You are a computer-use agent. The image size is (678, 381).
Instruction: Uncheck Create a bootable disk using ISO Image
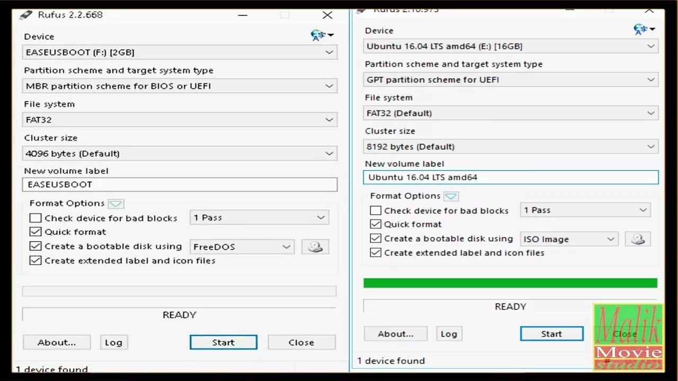pyautogui.click(x=376, y=238)
